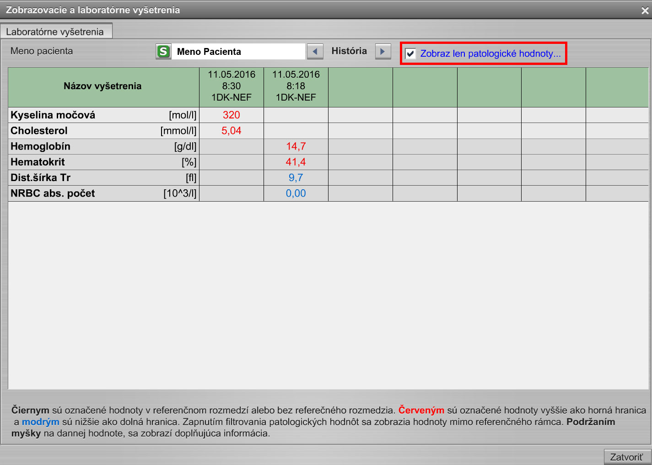
Task: Close the dialog with the X icon
Action: pos(645,11)
